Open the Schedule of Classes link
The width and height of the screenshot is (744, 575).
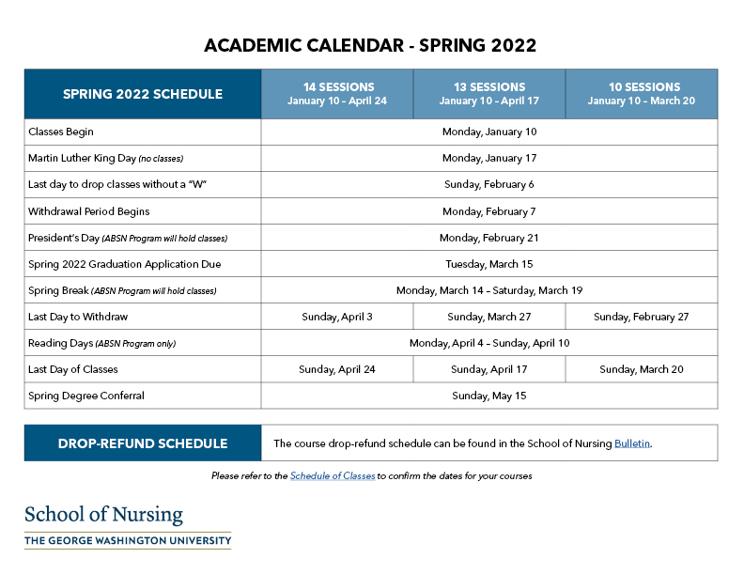[x=333, y=475]
